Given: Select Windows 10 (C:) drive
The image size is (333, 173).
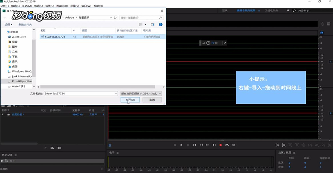Looking at the screenshot, I should [x=20, y=71].
